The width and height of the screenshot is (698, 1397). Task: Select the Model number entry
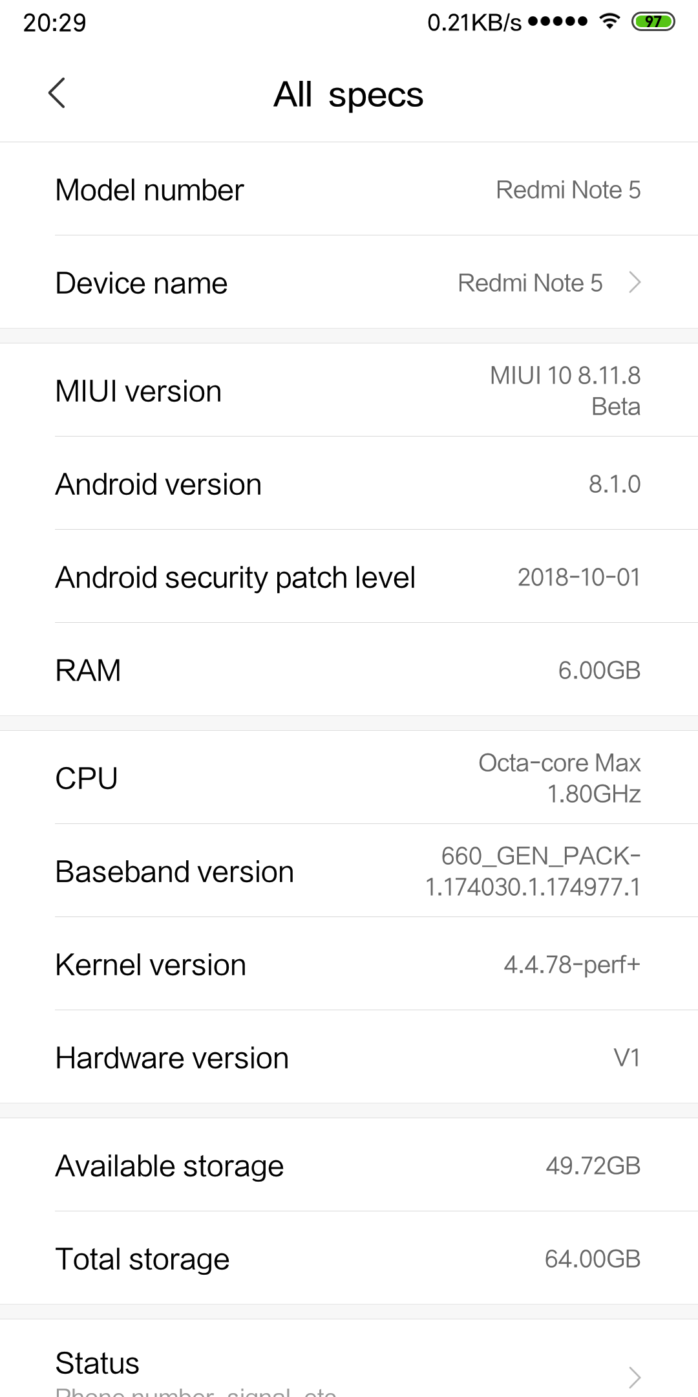(x=349, y=190)
